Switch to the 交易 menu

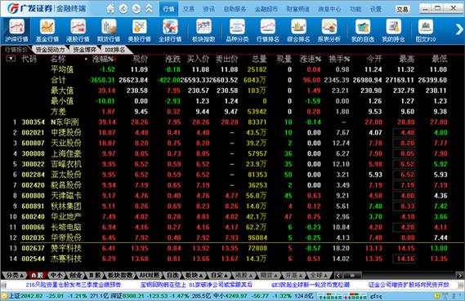pyautogui.click(x=189, y=9)
